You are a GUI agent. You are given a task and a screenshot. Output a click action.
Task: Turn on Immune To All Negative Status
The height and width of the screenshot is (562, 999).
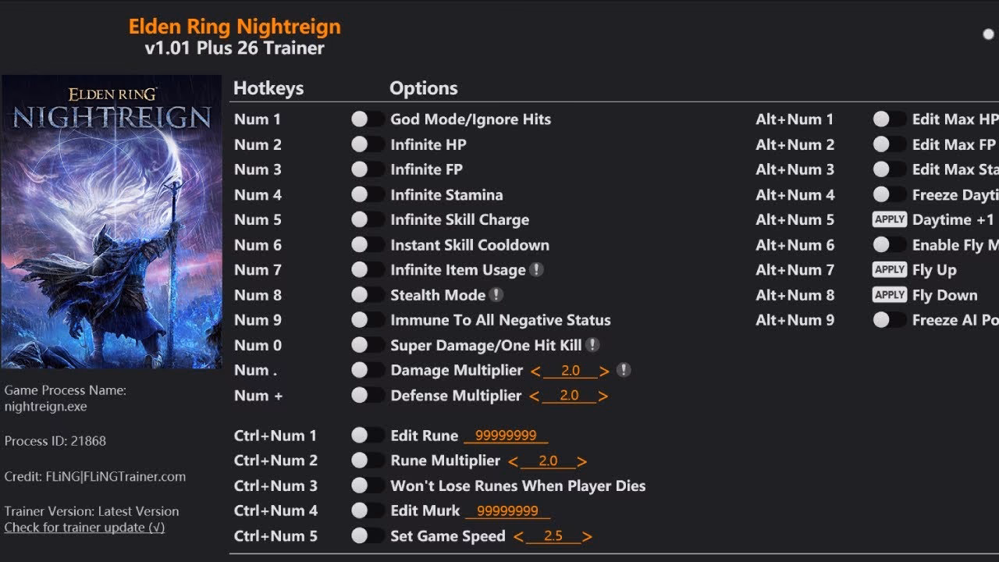click(367, 319)
